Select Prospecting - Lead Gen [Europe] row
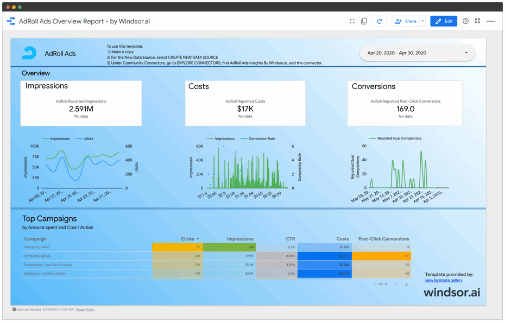Screen dimensions: 505x322 tap(216, 264)
